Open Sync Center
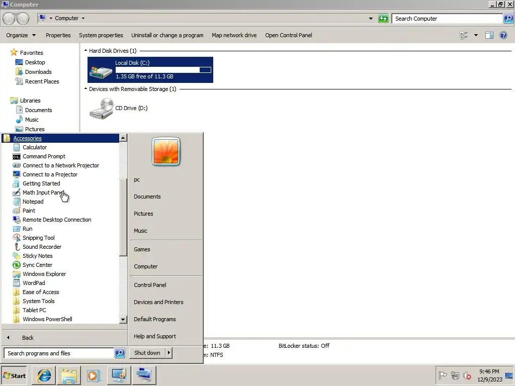The height and width of the screenshot is (386, 515). pos(37,265)
